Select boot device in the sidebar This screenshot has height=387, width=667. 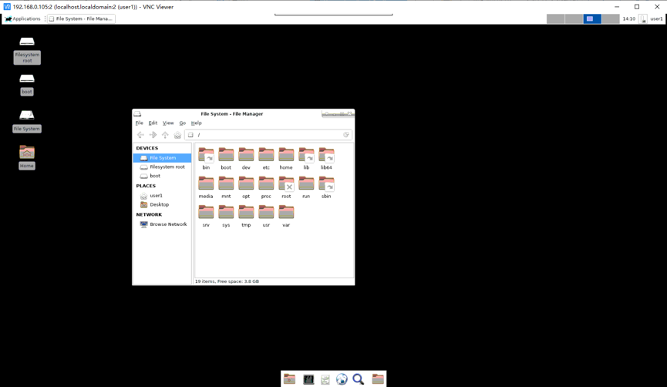[162, 176]
